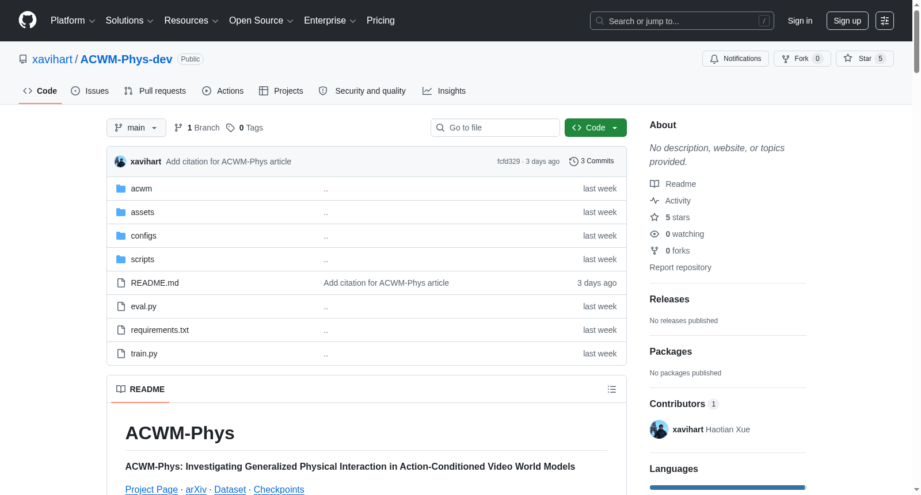Screen dimensions: 921x495
Task: Open the Dataset link
Action: 230,489
